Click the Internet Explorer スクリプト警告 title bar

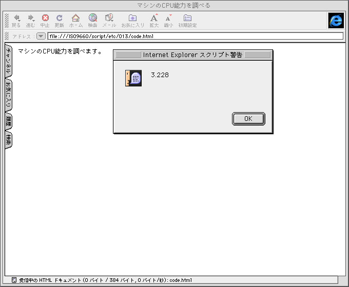click(x=193, y=55)
